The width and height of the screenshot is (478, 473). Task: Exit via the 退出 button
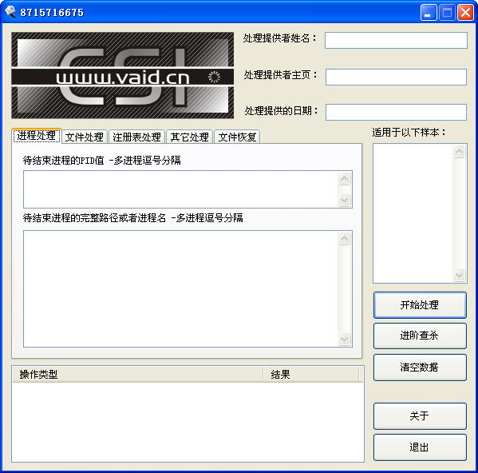point(420,447)
